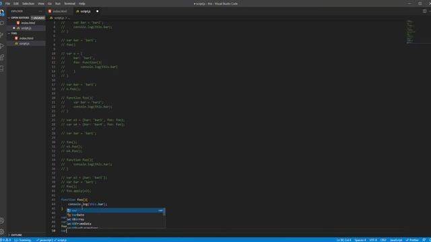Viewport: 431px width, 242px height.
Task: Open the Help menu
Action: point(82,3)
